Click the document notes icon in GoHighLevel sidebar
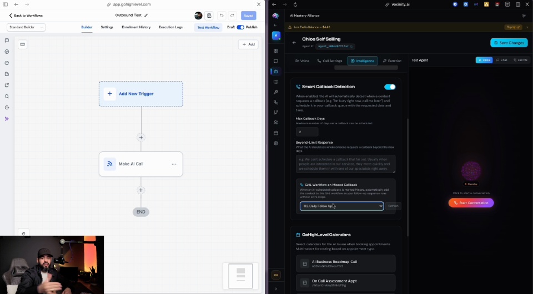 point(7,74)
